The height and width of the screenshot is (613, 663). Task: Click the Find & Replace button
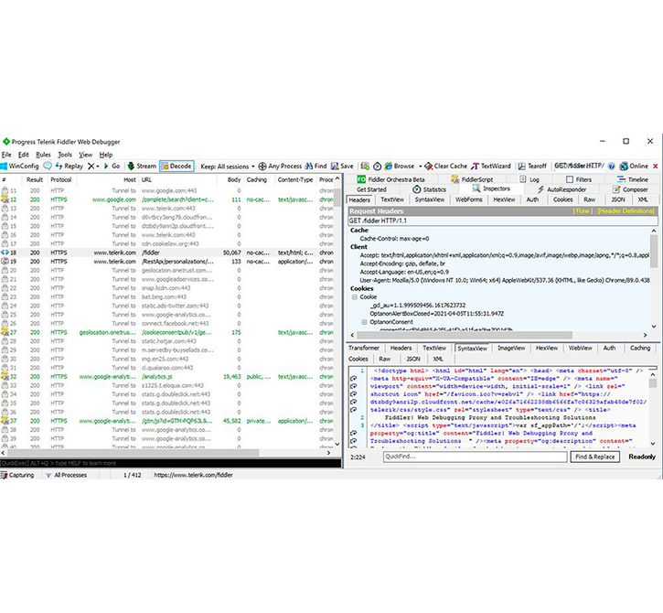(595, 457)
